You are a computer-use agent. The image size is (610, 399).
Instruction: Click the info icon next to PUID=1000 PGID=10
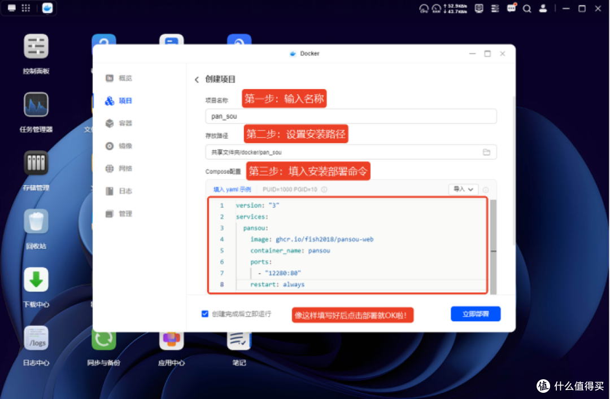tap(324, 190)
